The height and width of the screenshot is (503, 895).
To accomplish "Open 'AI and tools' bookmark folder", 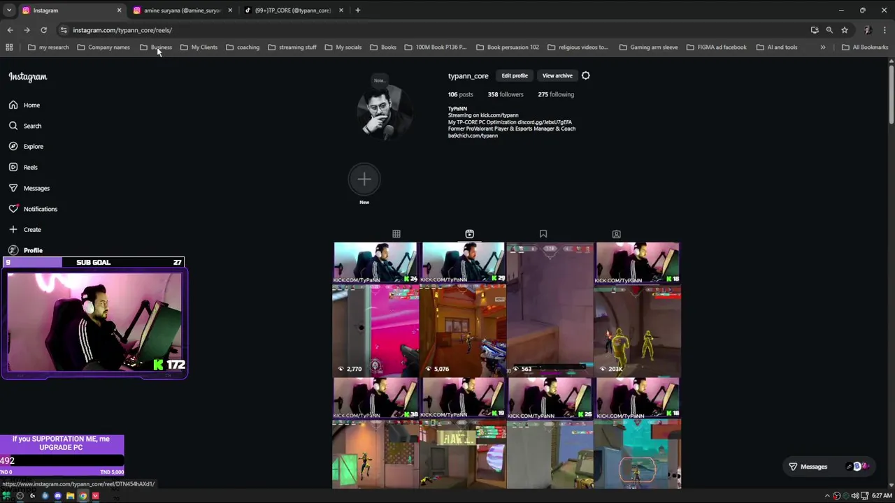I will coord(777,48).
